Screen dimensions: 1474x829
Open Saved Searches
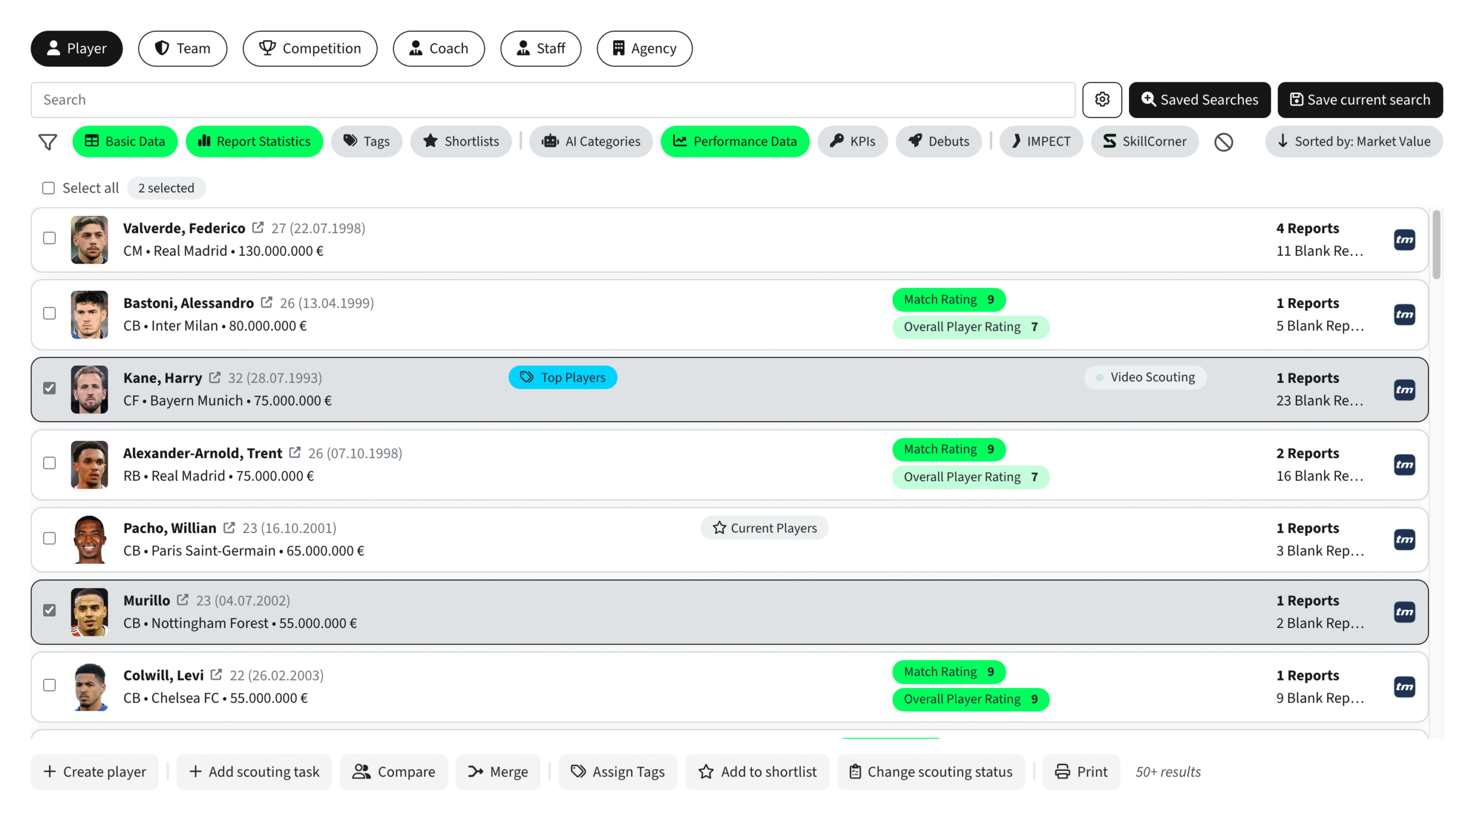click(1199, 100)
